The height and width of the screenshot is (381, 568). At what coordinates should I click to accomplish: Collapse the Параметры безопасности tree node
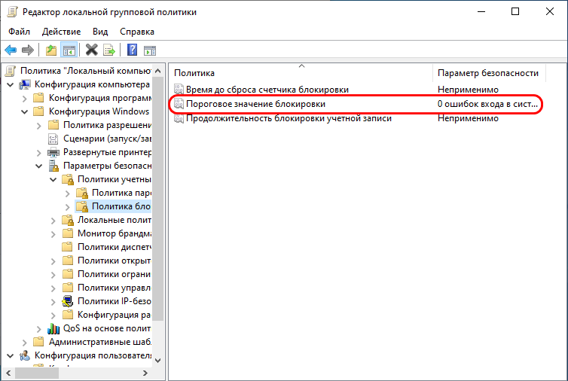(38, 166)
